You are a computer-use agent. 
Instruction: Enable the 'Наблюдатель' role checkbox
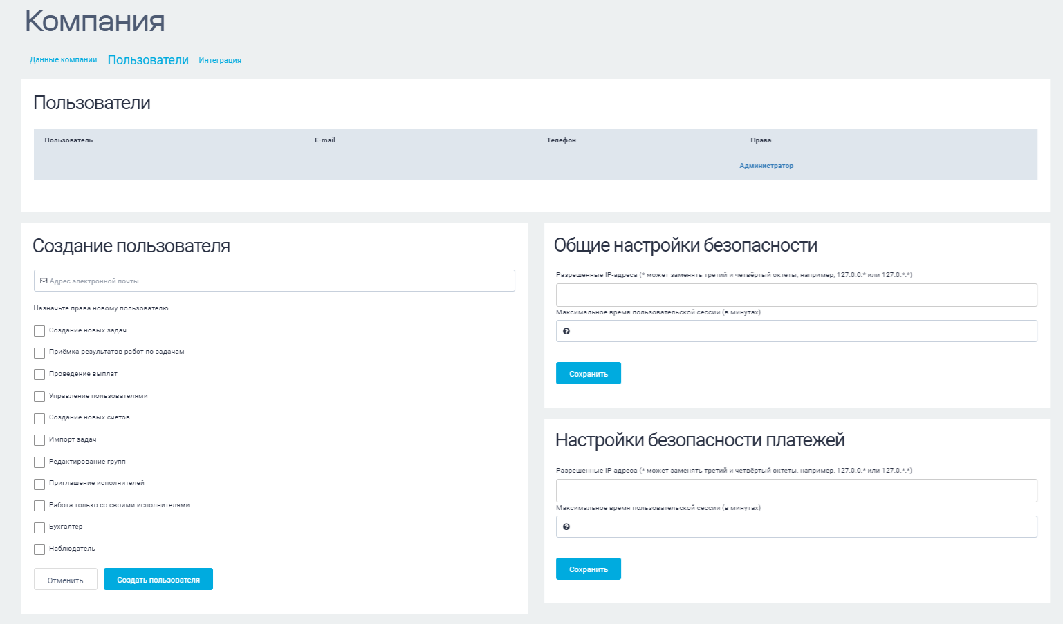[39, 549]
